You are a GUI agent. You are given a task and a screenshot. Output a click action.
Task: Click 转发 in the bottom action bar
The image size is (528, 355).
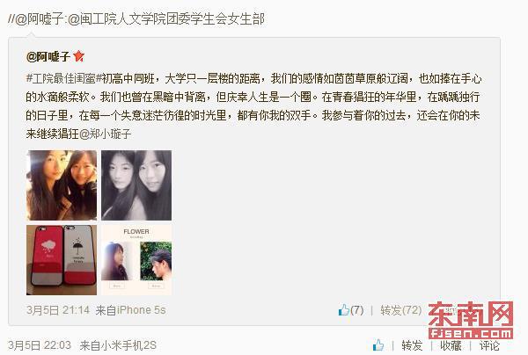[x=412, y=345]
